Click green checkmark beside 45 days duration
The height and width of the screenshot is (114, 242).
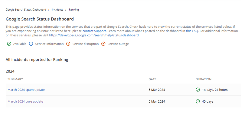(198, 101)
